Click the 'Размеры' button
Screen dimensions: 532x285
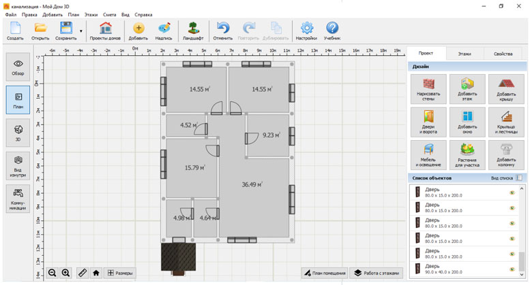pos(119,273)
